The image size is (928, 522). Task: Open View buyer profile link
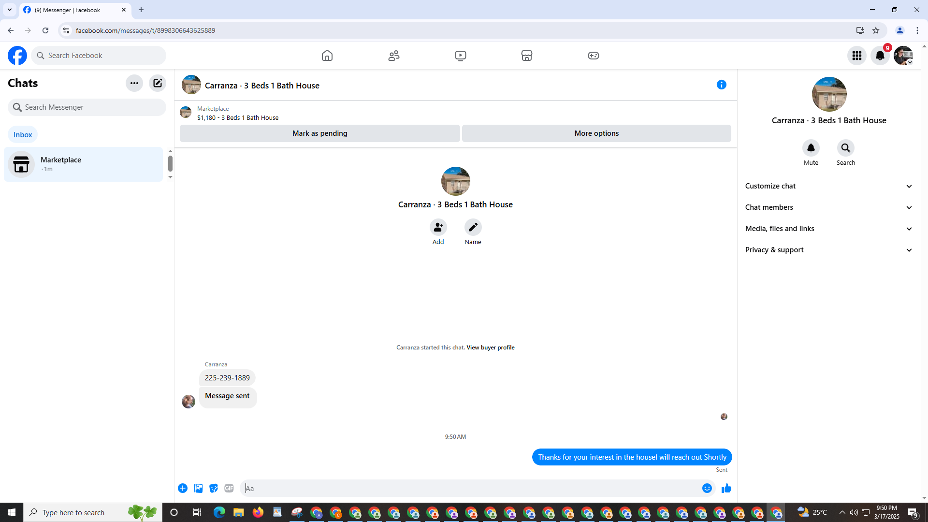[490, 348]
